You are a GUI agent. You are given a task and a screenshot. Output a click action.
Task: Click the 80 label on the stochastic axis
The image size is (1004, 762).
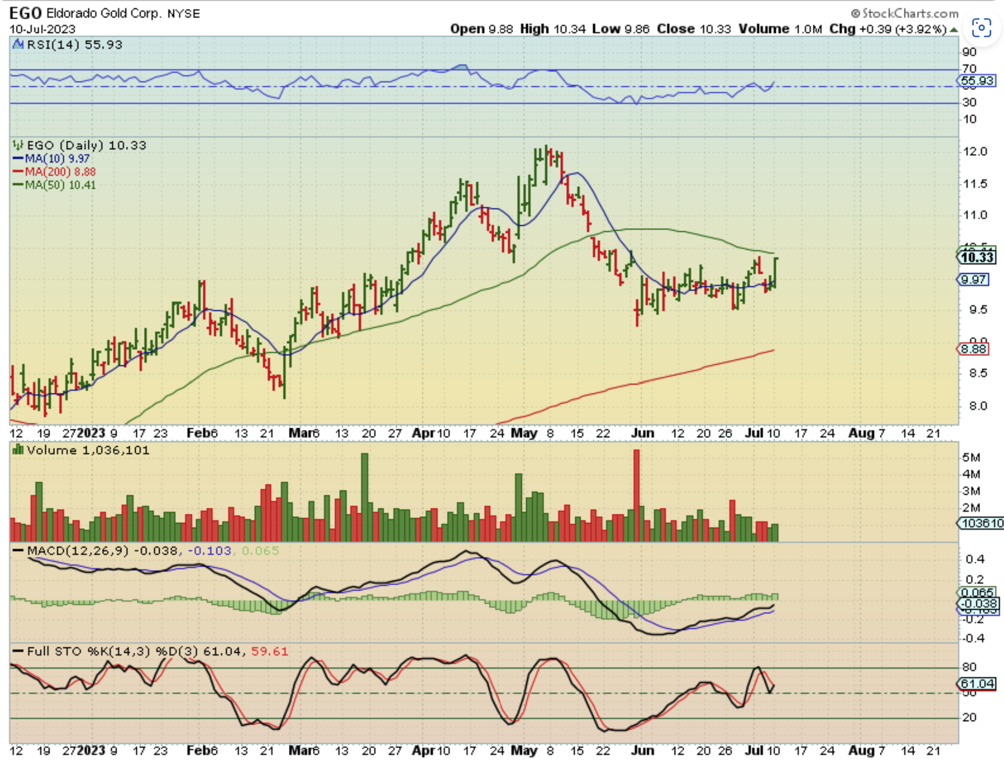coord(969,667)
